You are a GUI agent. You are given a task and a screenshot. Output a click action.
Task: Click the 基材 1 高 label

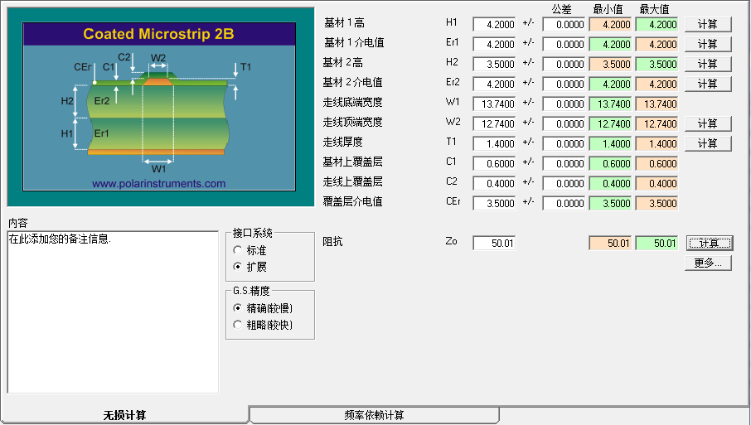click(344, 22)
